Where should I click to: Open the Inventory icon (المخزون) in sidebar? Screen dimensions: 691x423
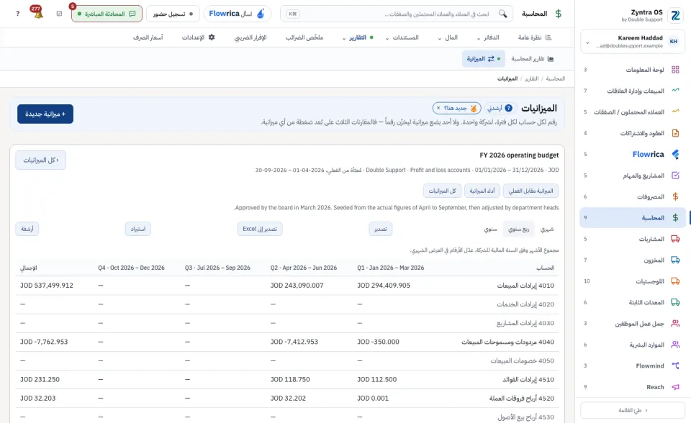coord(675,260)
